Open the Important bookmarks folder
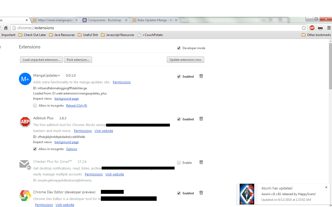The height and width of the screenshot is (207, 332). 8,35
